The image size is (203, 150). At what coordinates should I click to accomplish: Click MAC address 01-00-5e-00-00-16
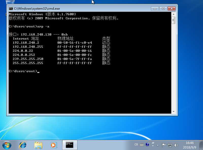pyautogui.click(x=75, y=51)
